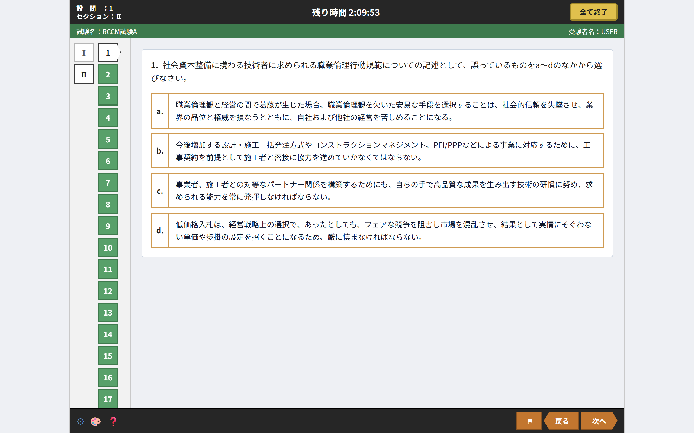Image resolution: width=694 pixels, height=433 pixels.
Task: Jump to question 14
Action: 108,334
